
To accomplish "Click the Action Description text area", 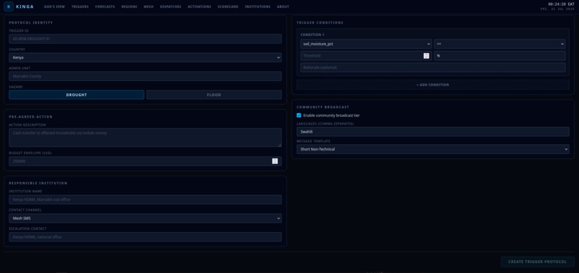I will tap(145, 138).
